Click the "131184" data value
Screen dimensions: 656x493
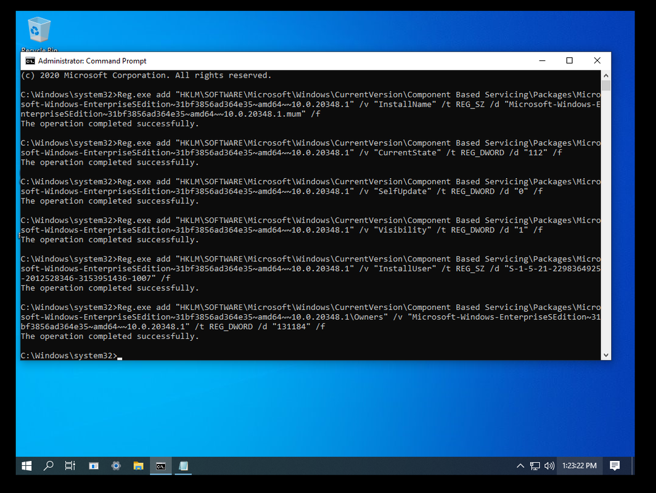[x=291, y=327]
